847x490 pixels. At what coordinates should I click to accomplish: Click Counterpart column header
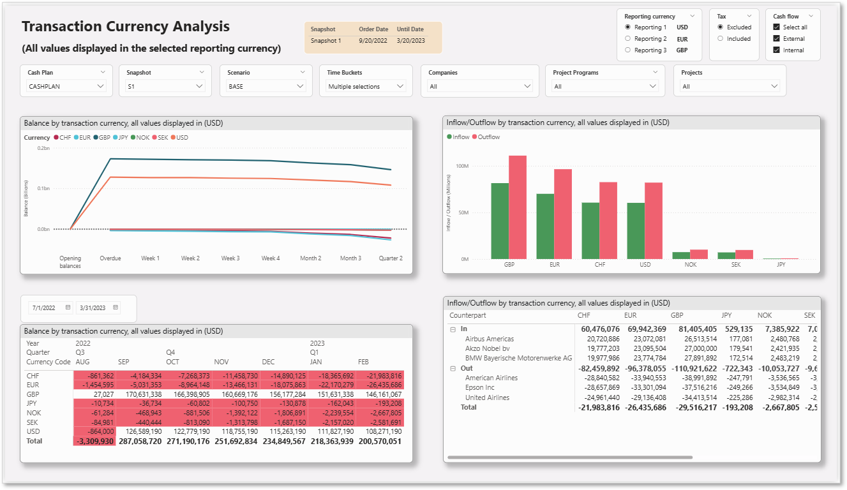468,315
